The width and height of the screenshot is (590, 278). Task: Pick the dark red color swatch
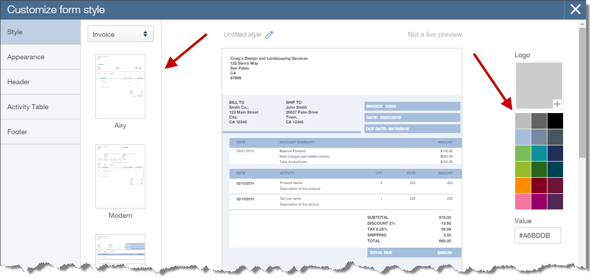pyautogui.click(x=539, y=185)
